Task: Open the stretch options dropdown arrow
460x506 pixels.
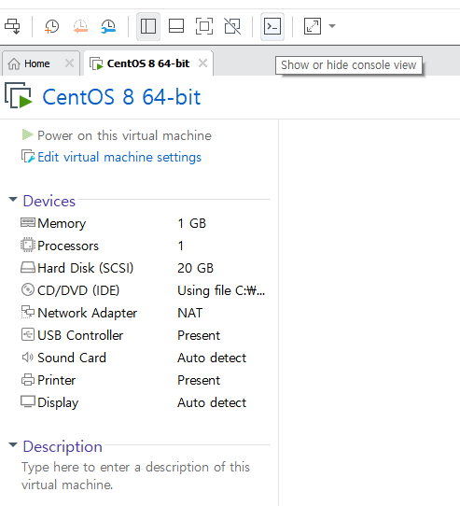Action: pos(332,26)
